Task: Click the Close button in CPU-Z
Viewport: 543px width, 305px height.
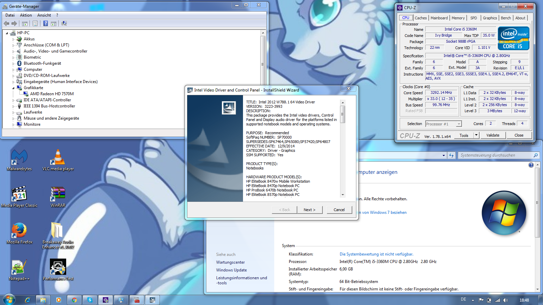Action: (x=519, y=135)
